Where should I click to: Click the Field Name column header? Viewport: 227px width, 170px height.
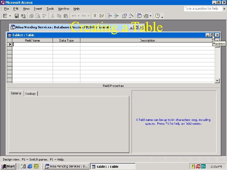pos(32,41)
